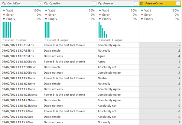The image size is (182, 125).
Task: Click the ABC text type icon of CombKey column
Action: coord(4,3)
